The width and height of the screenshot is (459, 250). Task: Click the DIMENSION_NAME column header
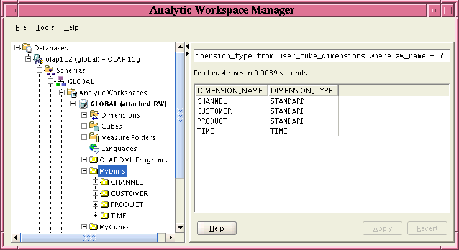point(230,91)
